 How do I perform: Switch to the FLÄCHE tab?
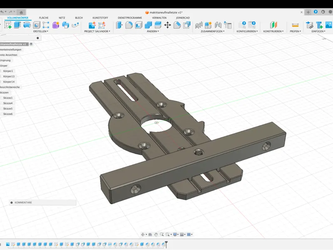click(x=44, y=18)
